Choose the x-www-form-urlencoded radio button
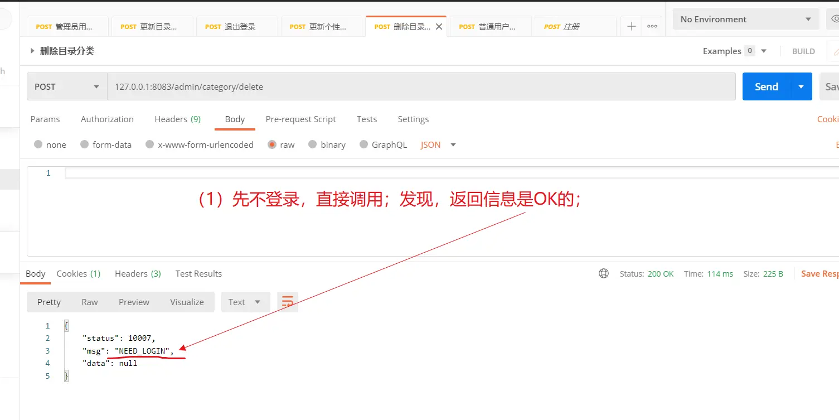This screenshot has height=420, width=839. point(149,144)
